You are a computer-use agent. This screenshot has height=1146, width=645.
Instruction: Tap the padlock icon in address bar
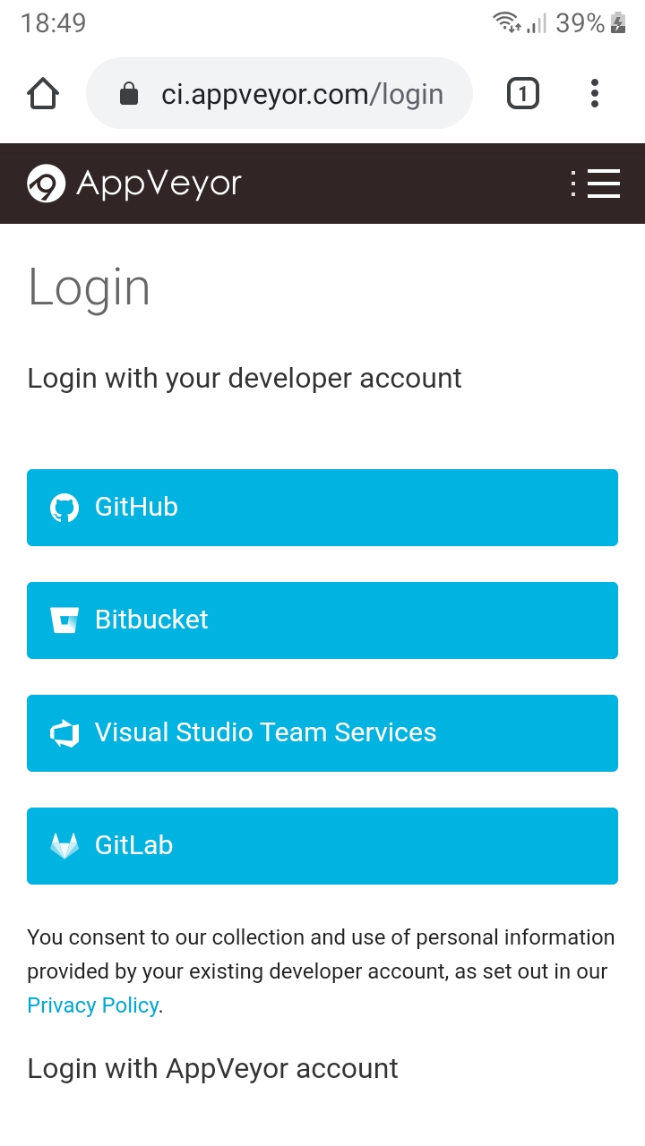(x=129, y=94)
